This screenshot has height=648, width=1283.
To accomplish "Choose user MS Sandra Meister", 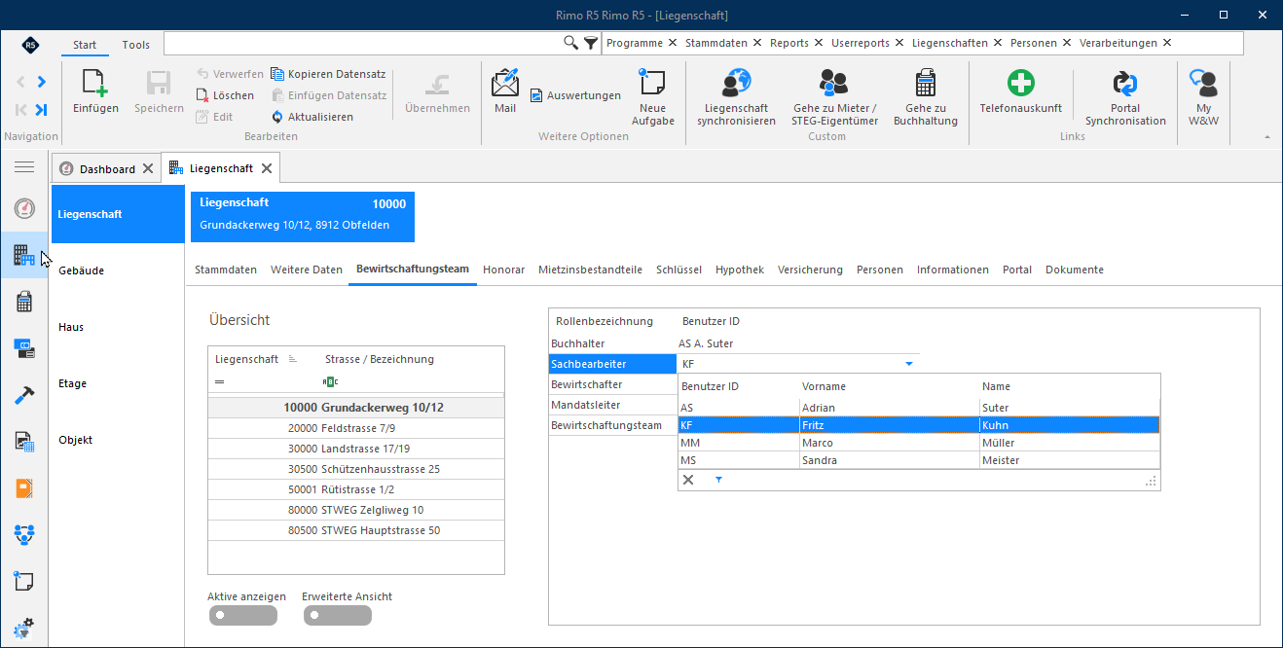I will (x=919, y=460).
